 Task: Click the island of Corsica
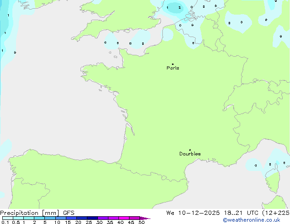273,181
